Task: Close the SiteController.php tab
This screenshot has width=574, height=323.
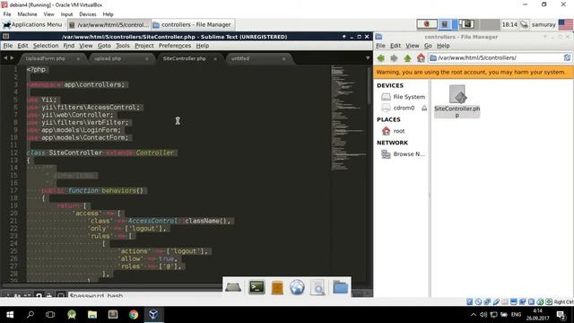Action: pos(215,59)
